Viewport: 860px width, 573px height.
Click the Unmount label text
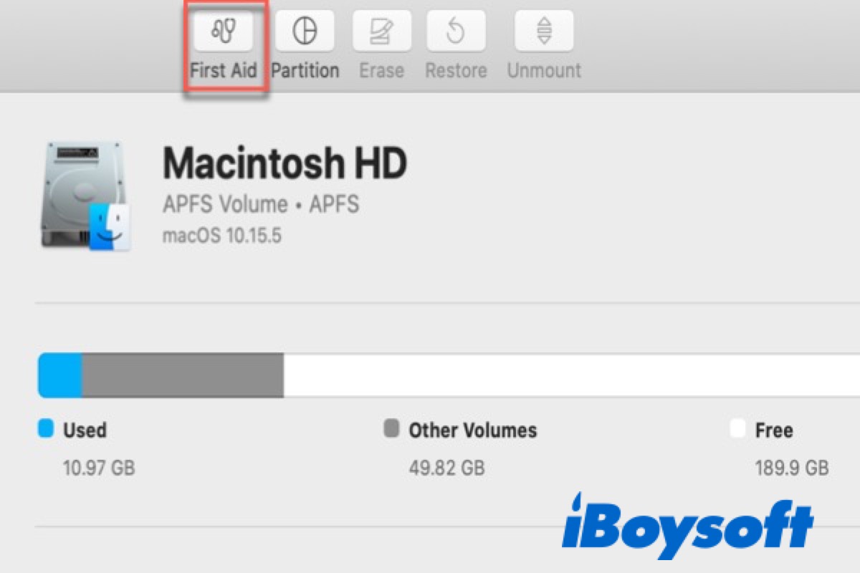(x=544, y=70)
